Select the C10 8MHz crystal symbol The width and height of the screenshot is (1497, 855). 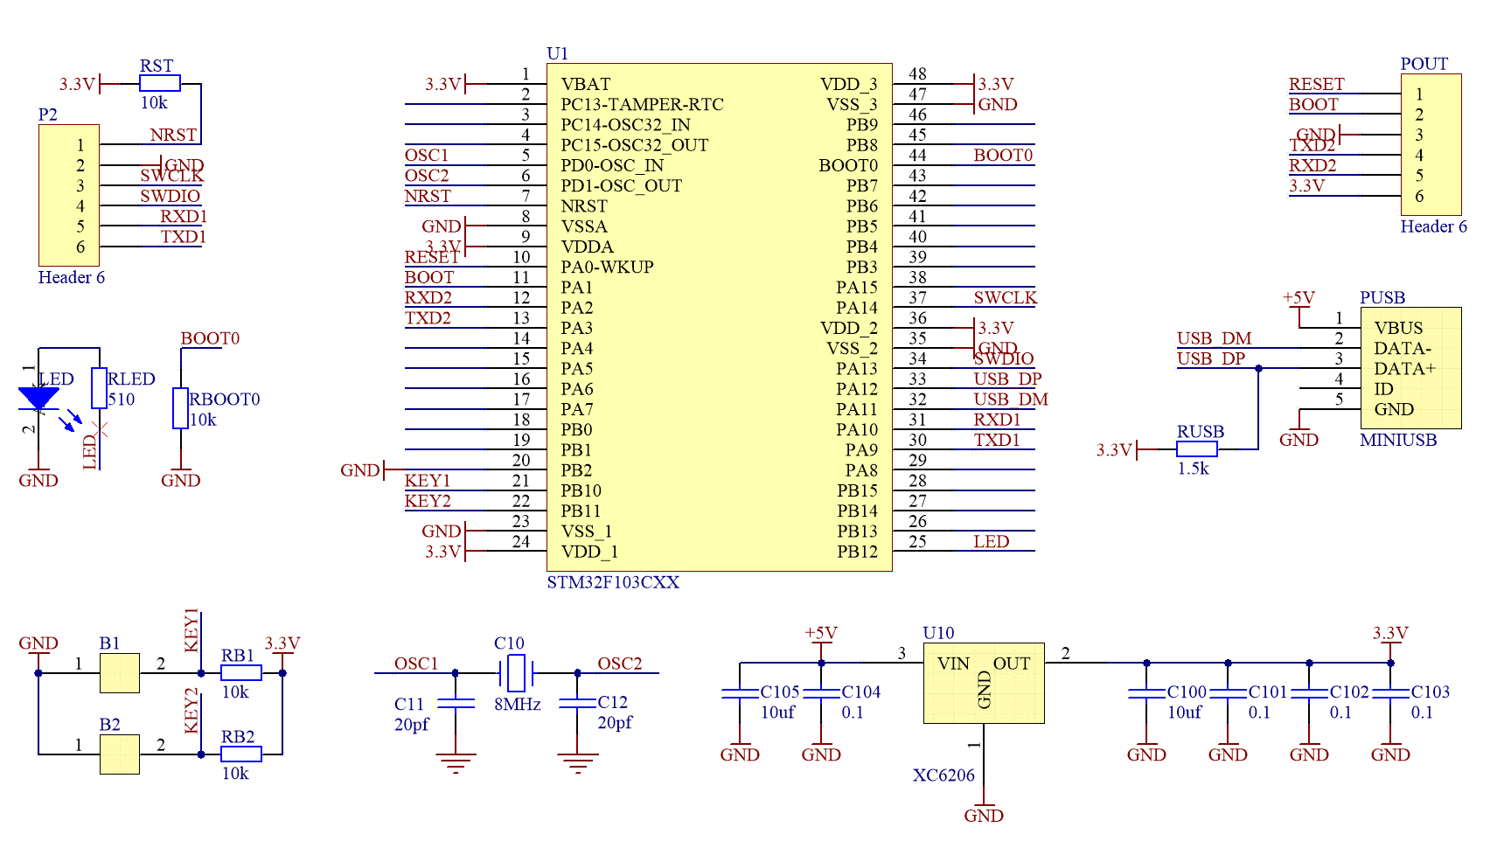coord(516,673)
